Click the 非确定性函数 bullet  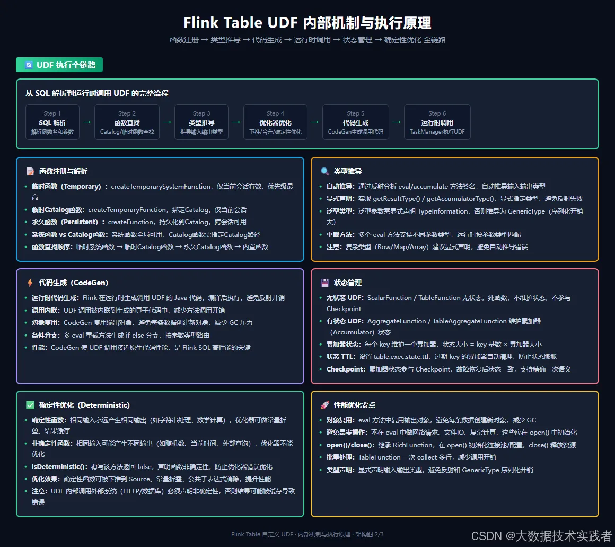click(162, 448)
